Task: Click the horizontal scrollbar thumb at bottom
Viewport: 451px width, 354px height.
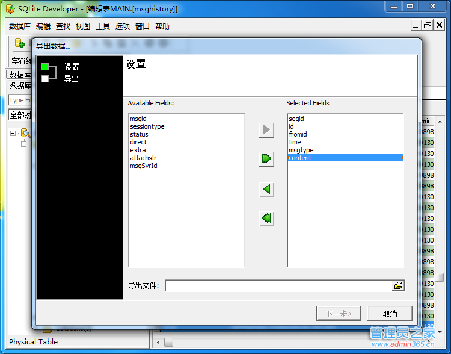Action: click(x=168, y=342)
